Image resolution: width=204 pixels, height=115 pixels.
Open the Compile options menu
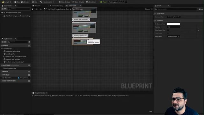pos(11,2)
